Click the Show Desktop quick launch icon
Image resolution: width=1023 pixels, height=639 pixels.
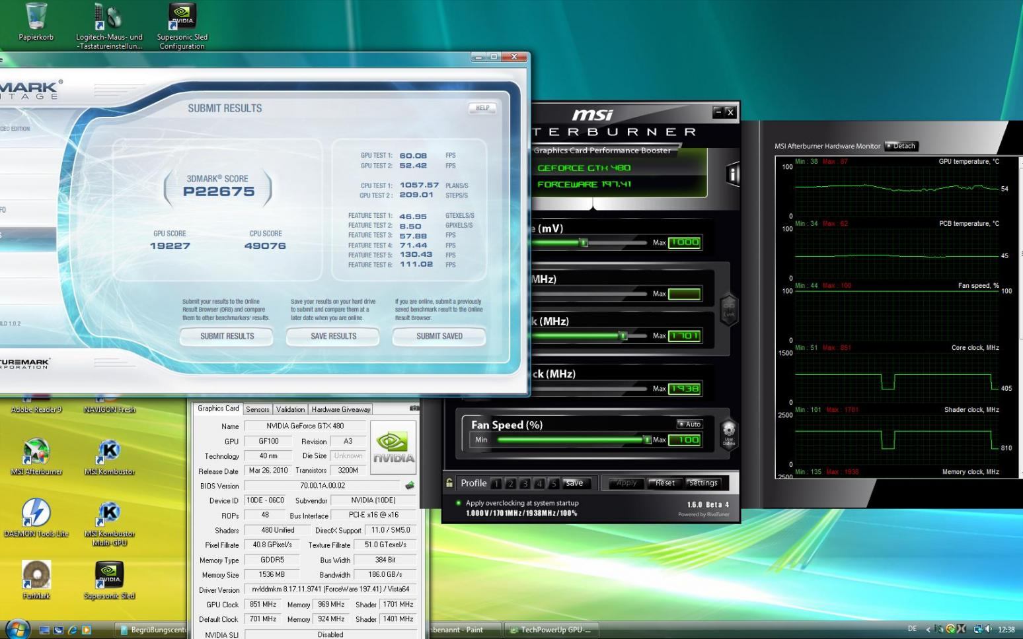click(x=44, y=630)
